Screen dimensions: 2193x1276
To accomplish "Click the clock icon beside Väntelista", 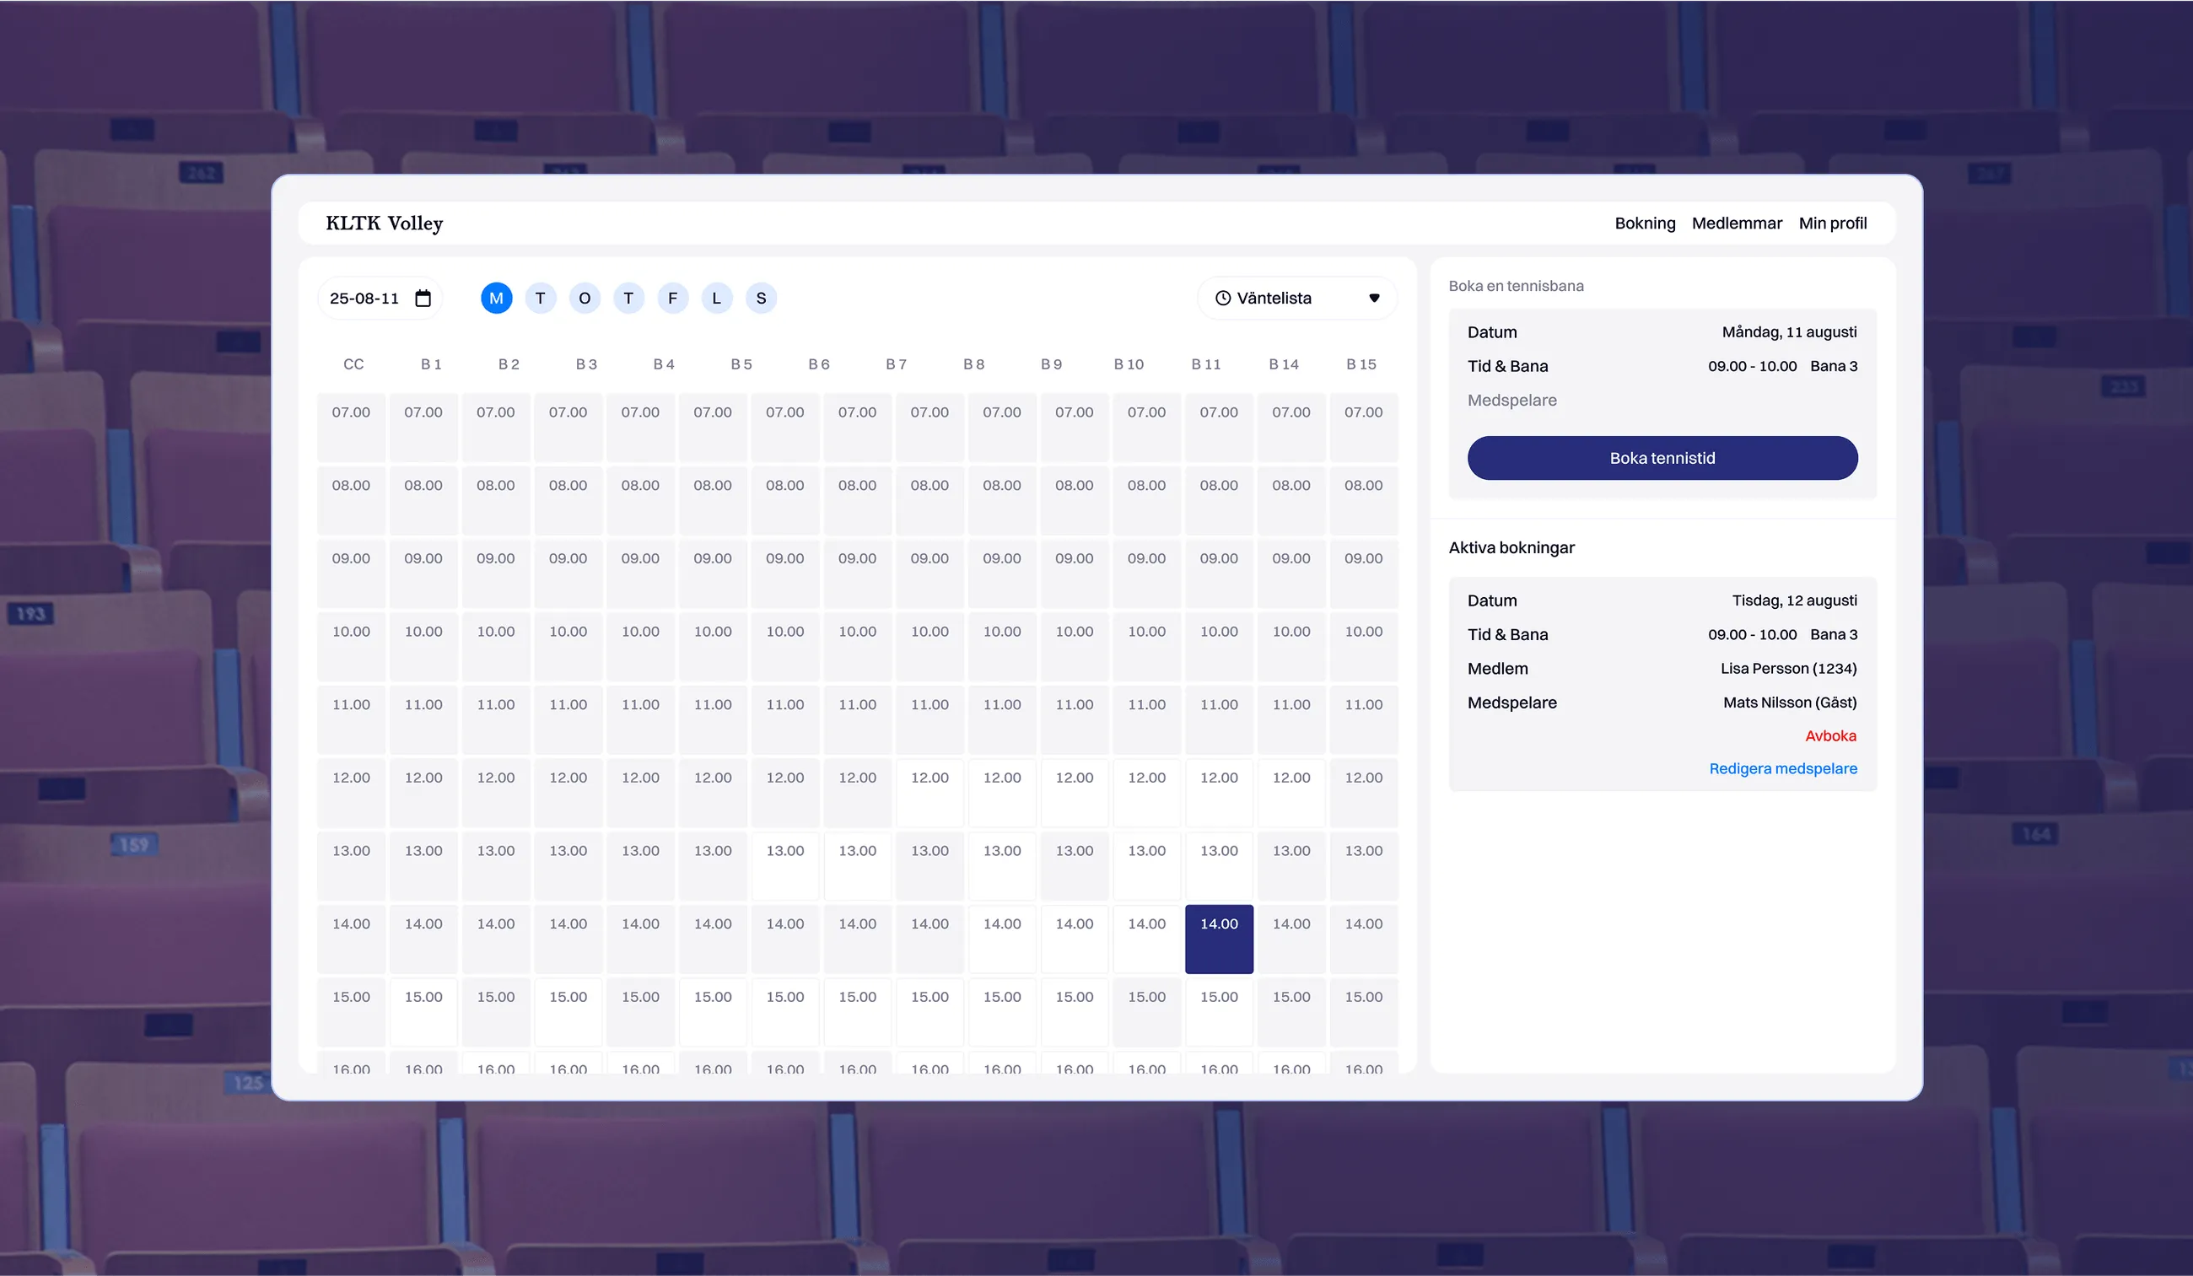I will [x=1223, y=299].
